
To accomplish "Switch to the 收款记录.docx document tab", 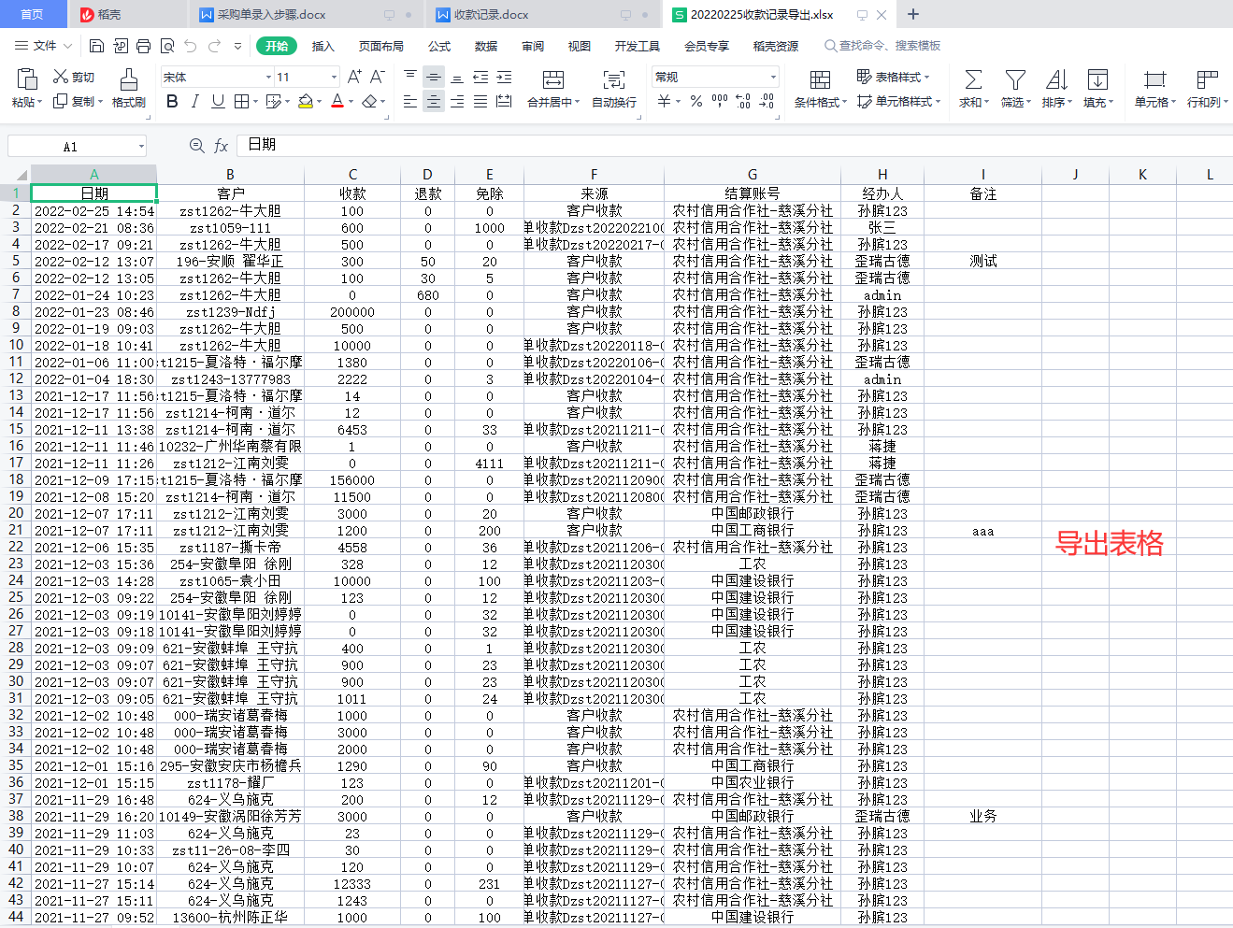I will (491, 15).
